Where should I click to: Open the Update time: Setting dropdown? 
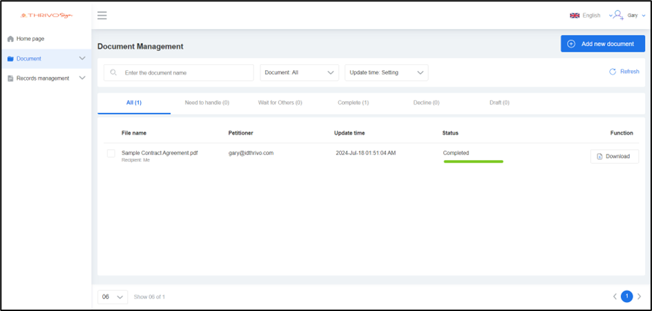[x=386, y=72]
